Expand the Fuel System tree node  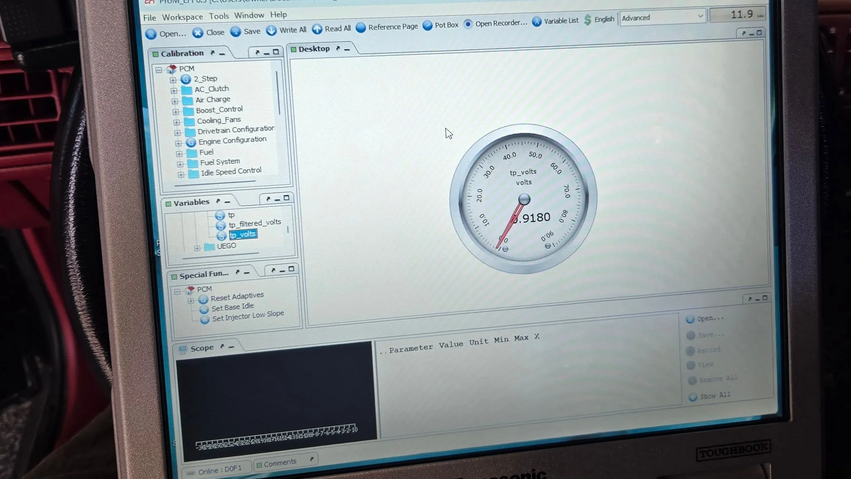tap(180, 164)
